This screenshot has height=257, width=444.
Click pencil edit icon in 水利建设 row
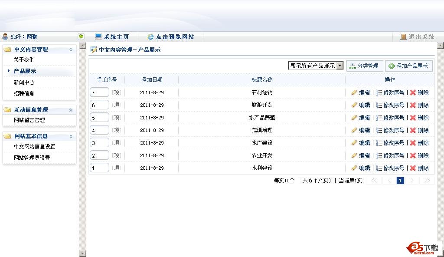point(354,168)
